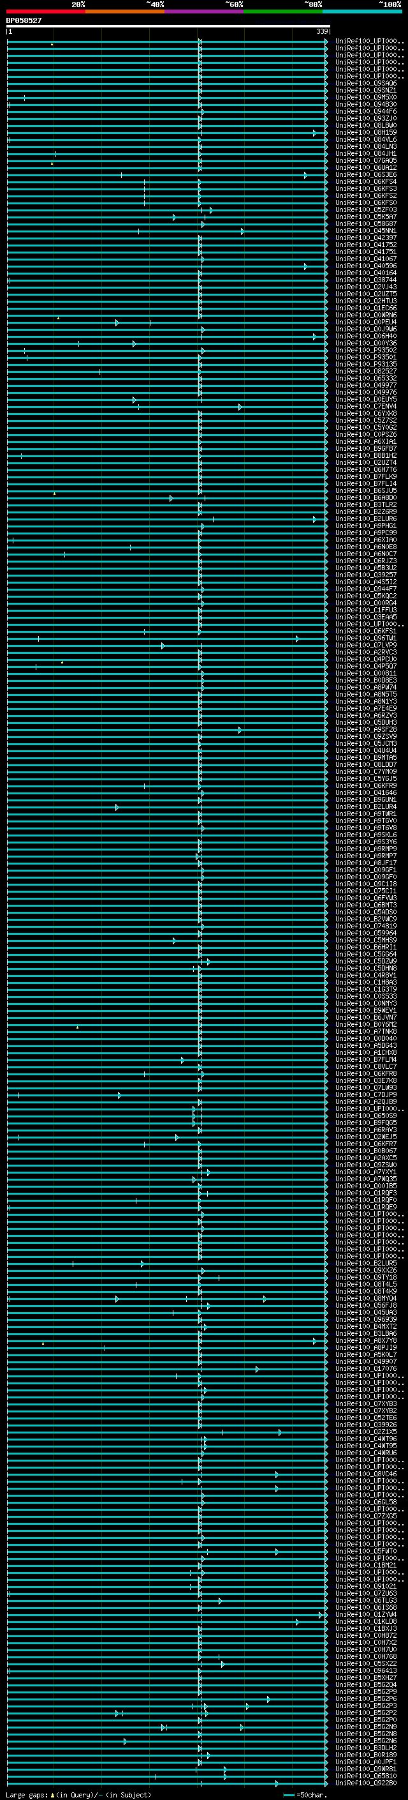Select hit UniRef100_B2VWC9
Image resolution: width=408 pixels, height=1800 pixels.
coord(365,919)
